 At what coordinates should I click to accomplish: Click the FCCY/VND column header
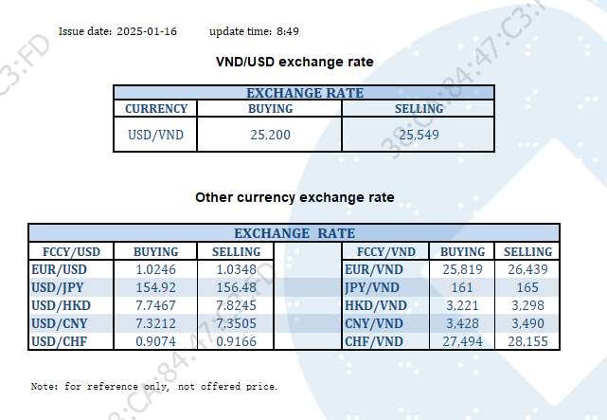[x=385, y=252]
